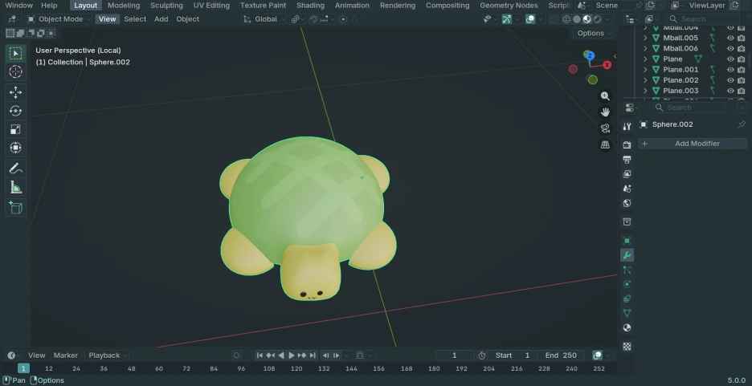The image size is (752, 386).
Task: Open the Material properties tab
Action: click(x=627, y=327)
